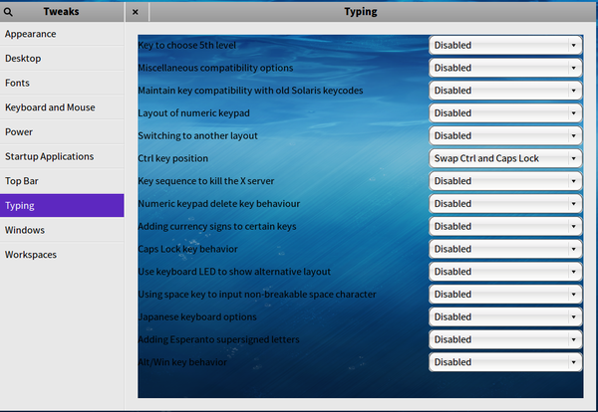598x412 pixels.
Task: Click the 'Typing' title in the header bar
Action: coord(361,12)
